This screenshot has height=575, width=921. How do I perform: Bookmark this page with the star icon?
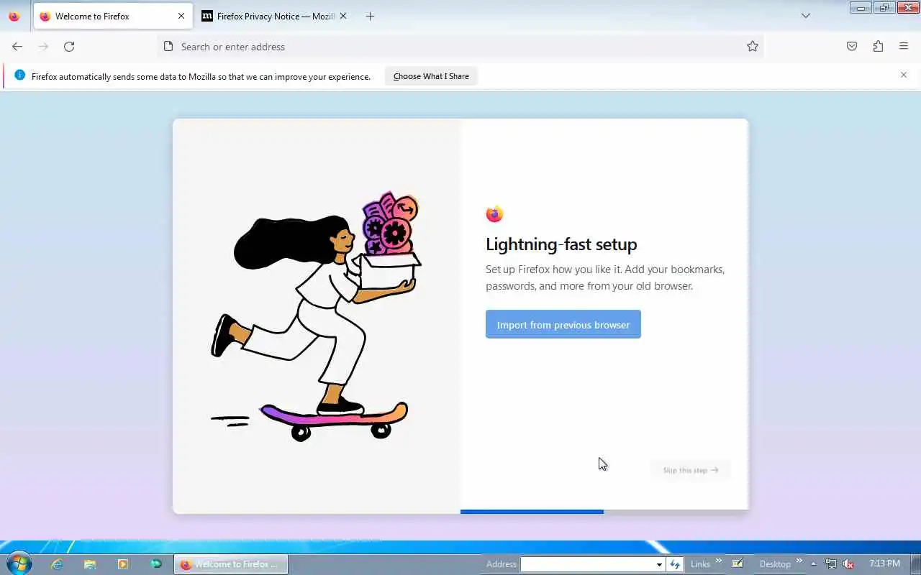click(753, 47)
